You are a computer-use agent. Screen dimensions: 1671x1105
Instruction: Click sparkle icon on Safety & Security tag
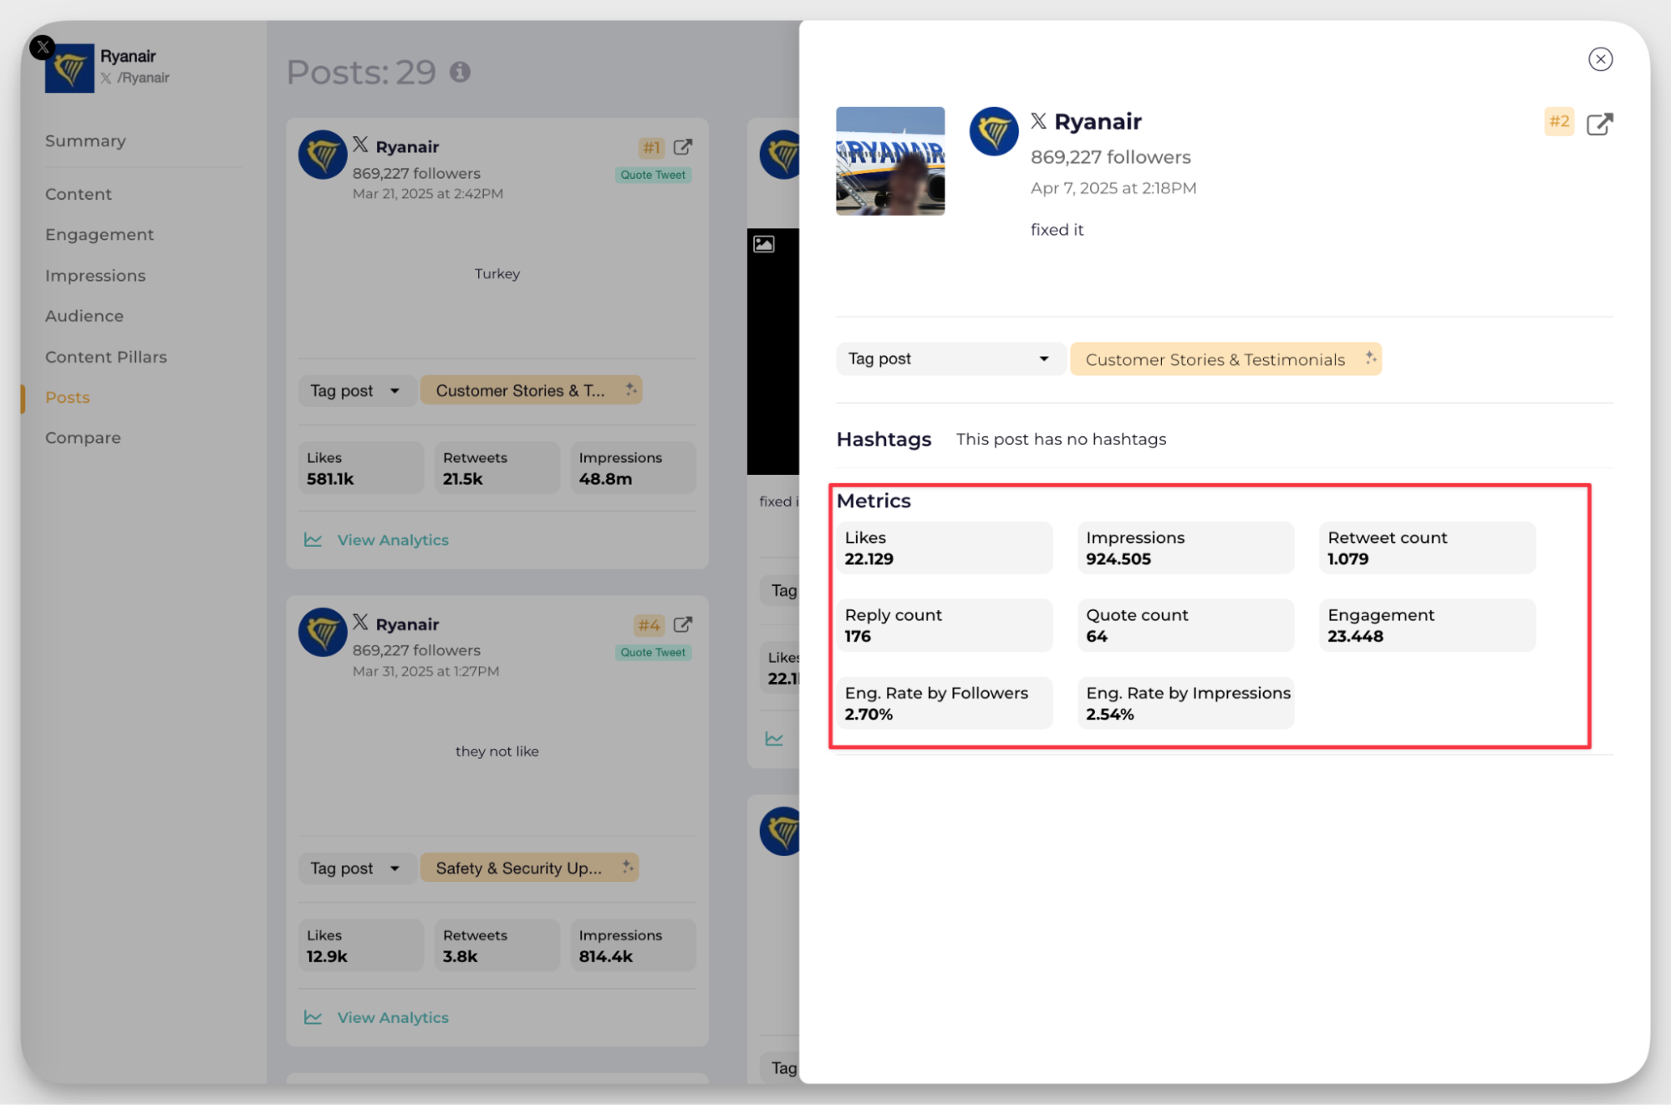click(x=627, y=867)
